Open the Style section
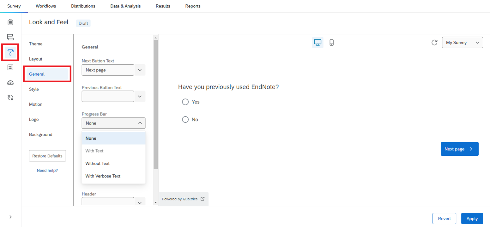 click(x=34, y=89)
